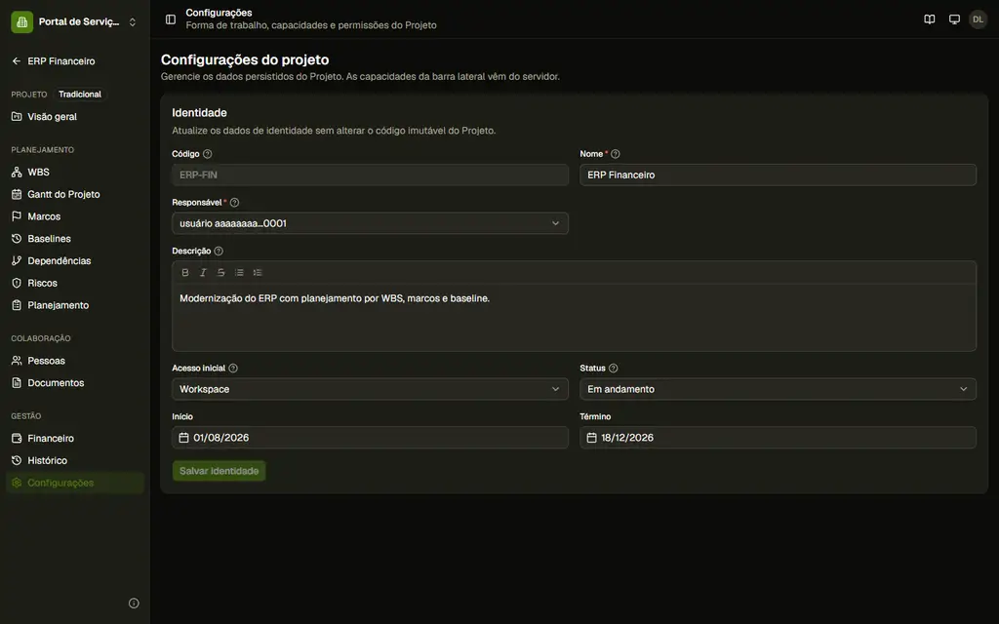
Task: Click the Salvar identidade button
Action: (x=220, y=471)
